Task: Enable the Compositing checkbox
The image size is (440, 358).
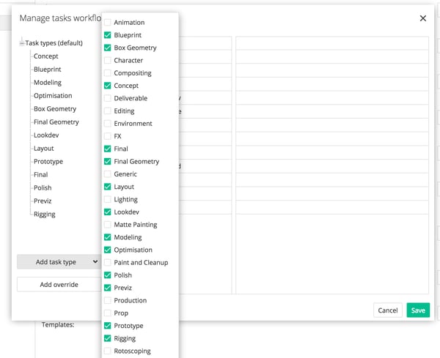Action: coord(108,73)
